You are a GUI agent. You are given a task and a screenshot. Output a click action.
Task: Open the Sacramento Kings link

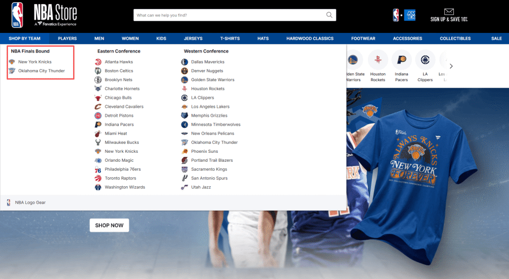(209, 169)
